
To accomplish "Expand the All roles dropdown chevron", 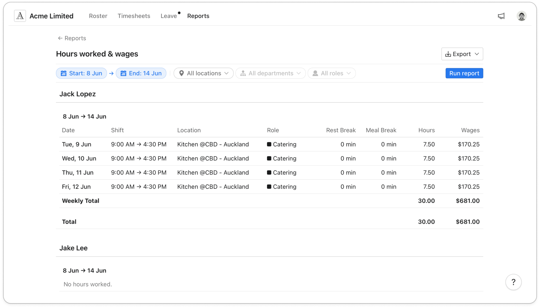I will tap(349, 73).
